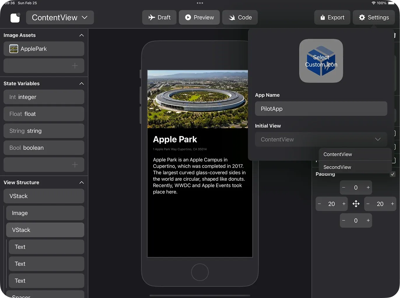Tap the white app logo icon
Image resolution: width=400 pixels, height=298 pixels.
coord(15,17)
